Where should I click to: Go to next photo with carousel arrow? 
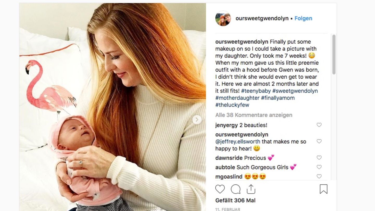(x=197, y=120)
